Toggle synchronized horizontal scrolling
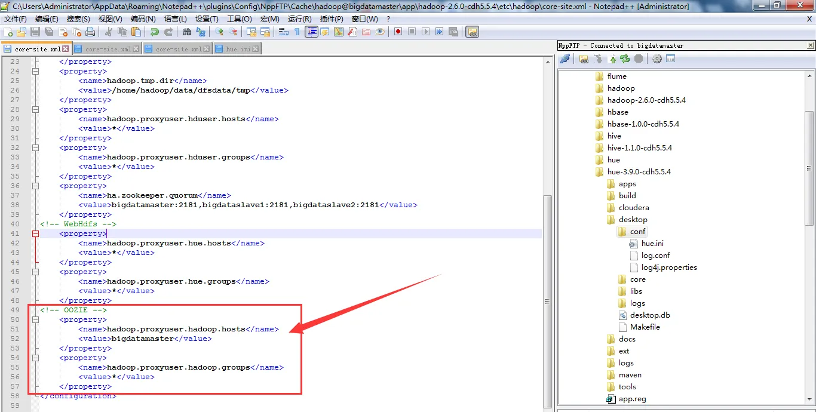The height and width of the screenshot is (412, 816). (265, 32)
